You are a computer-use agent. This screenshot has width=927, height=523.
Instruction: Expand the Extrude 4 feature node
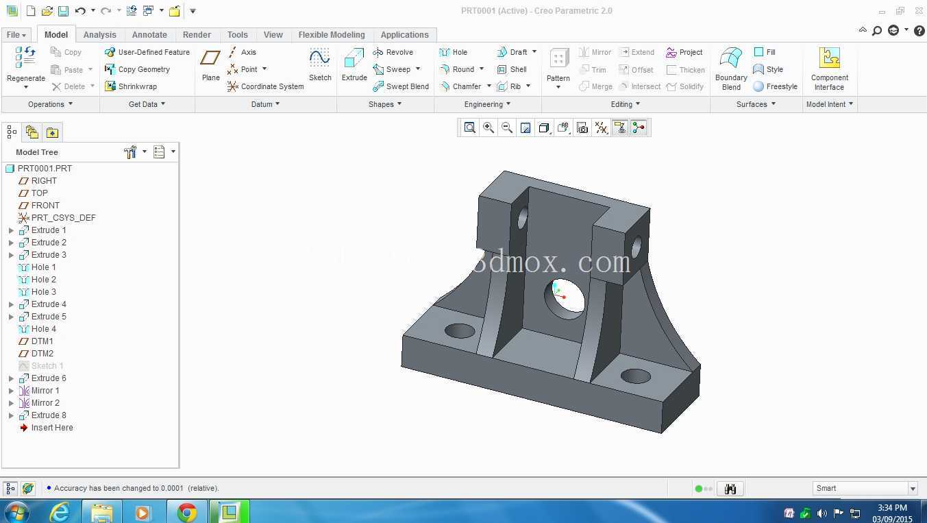click(x=11, y=304)
